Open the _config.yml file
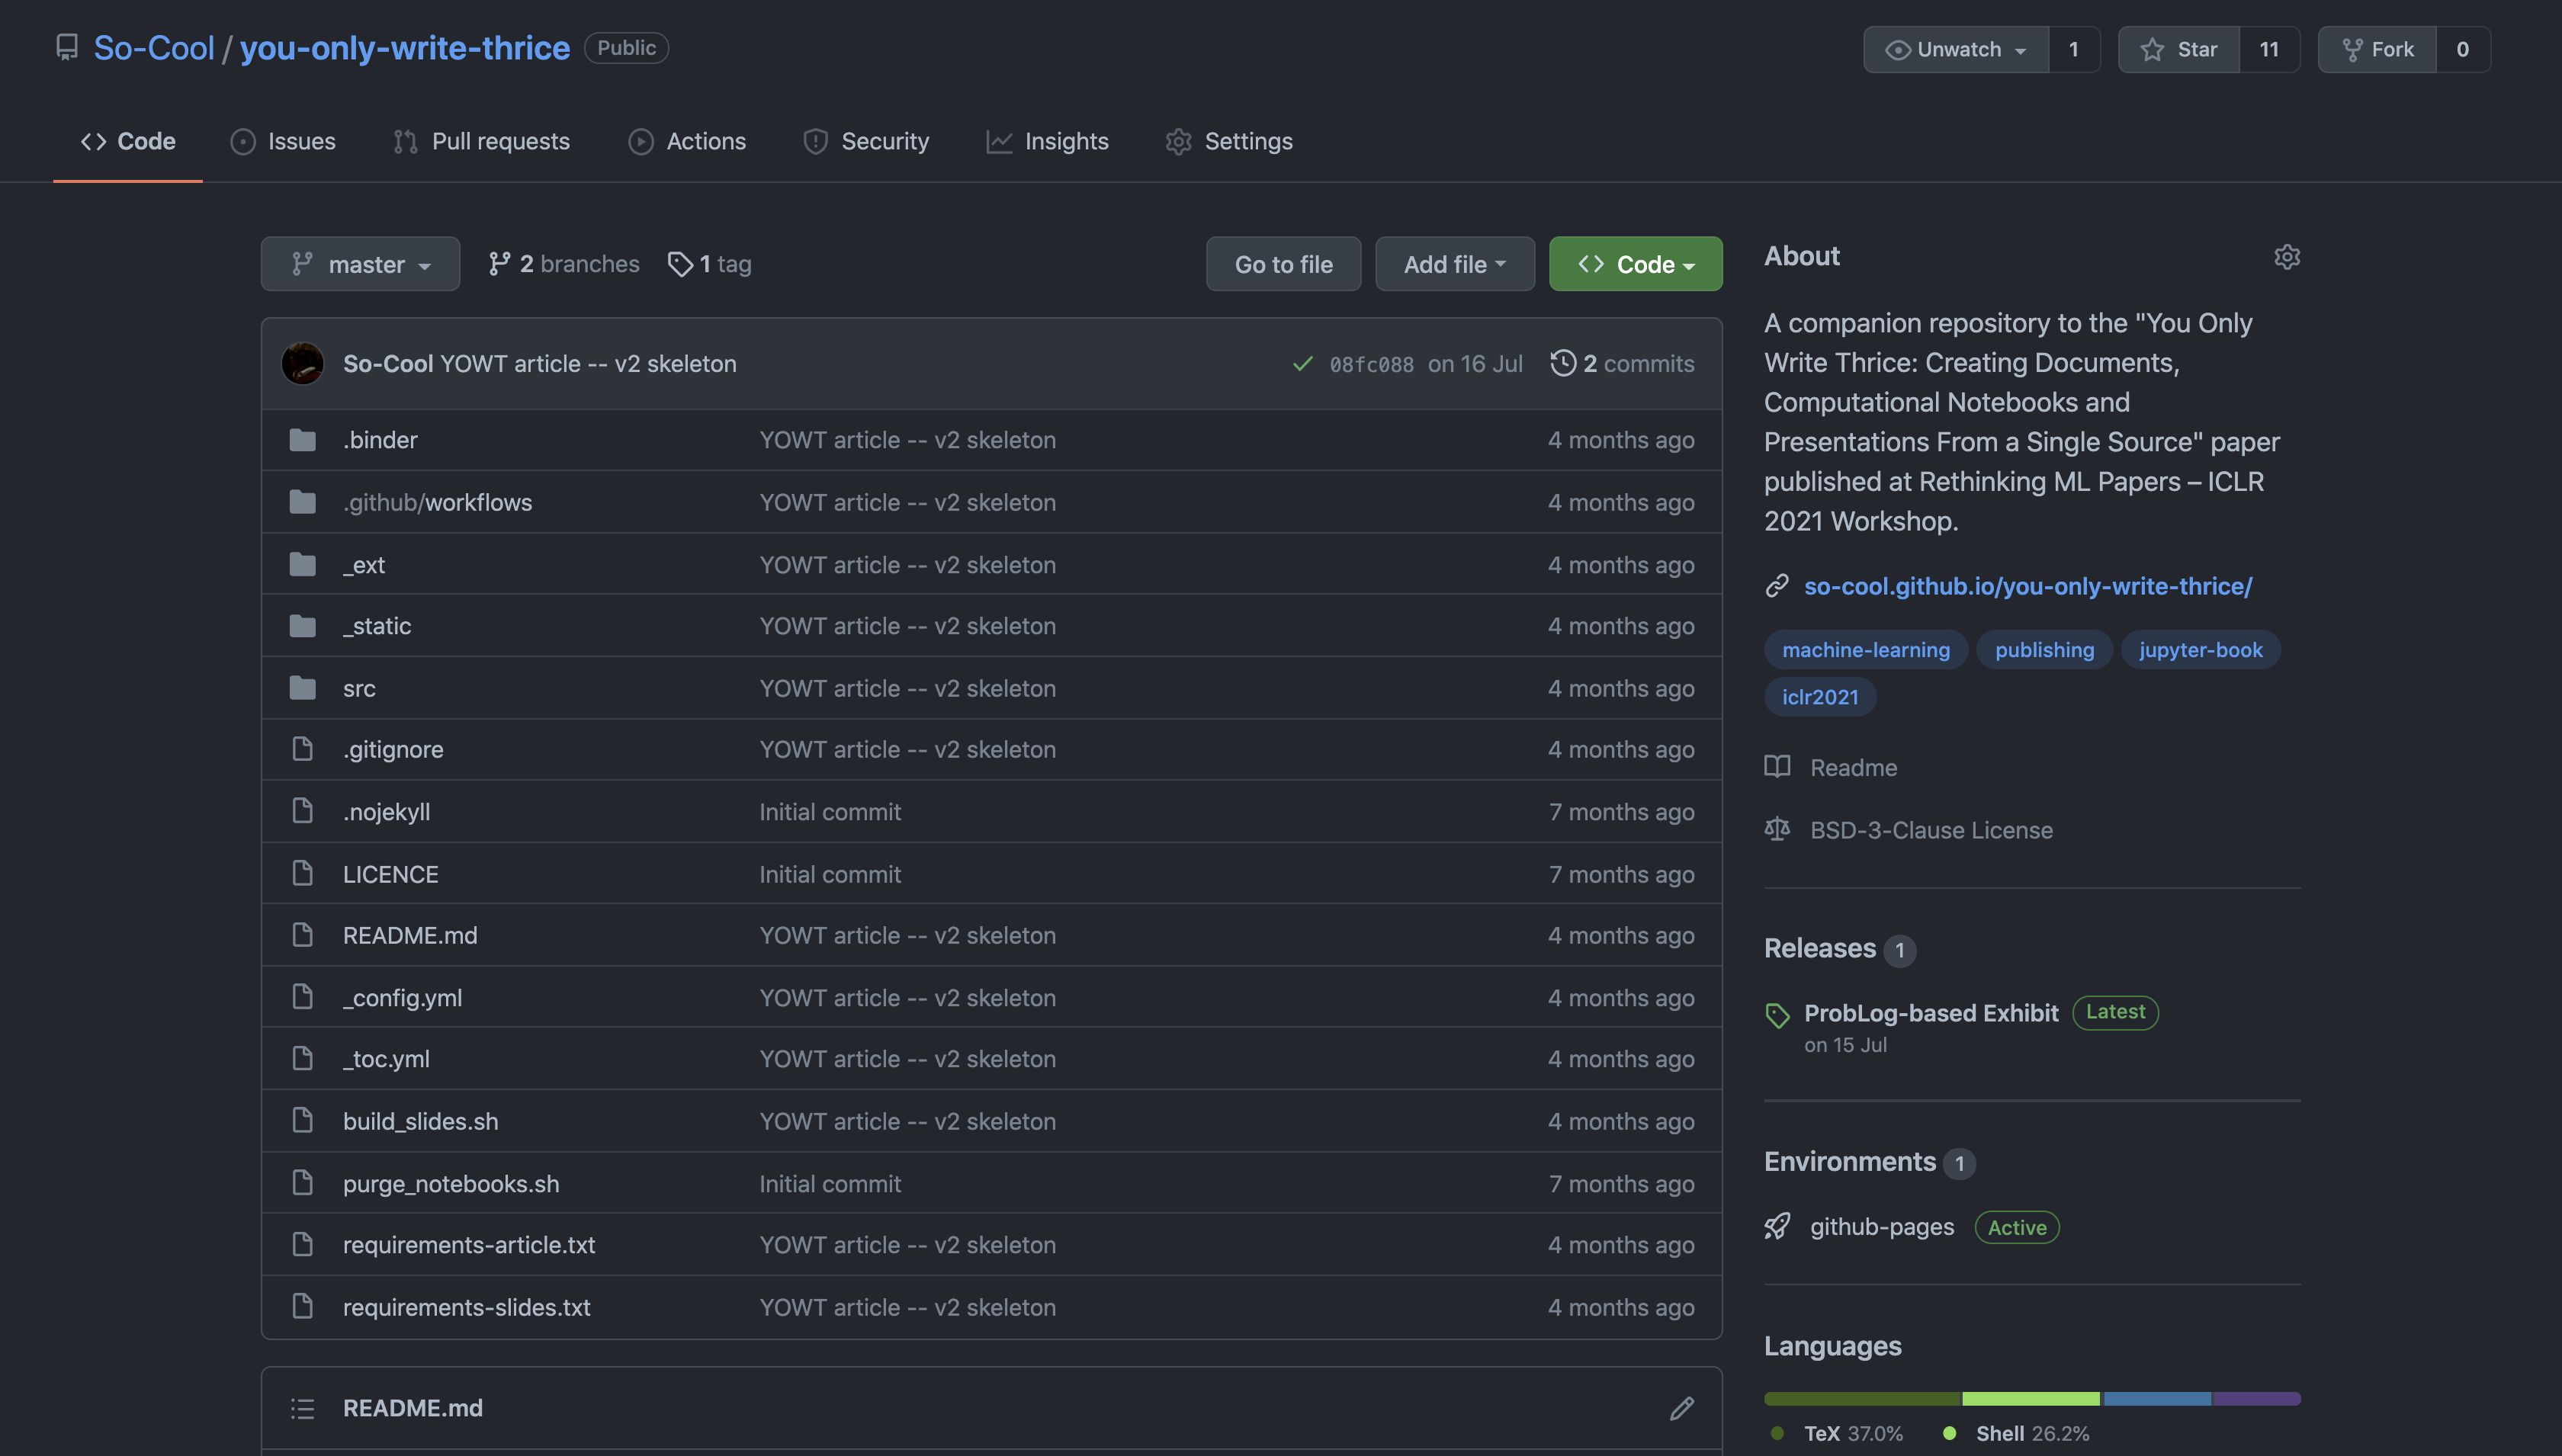Image resolution: width=2562 pixels, height=1456 pixels. [402, 998]
